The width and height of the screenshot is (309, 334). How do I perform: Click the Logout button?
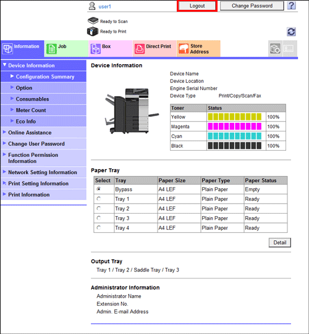point(197,6)
